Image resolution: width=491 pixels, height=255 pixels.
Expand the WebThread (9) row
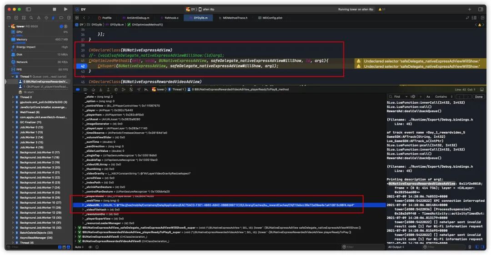(13, 112)
